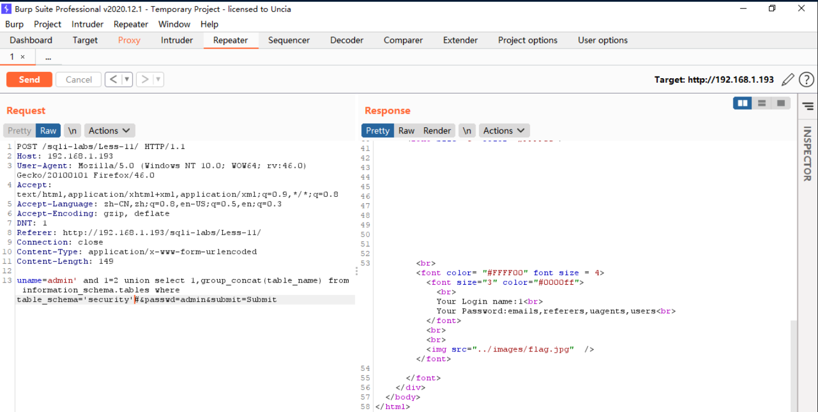This screenshot has height=412, width=818.
Task: Minimize the Burp Suite window
Action: (743, 9)
